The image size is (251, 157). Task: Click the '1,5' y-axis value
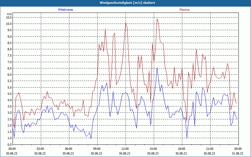tap(9, 132)
